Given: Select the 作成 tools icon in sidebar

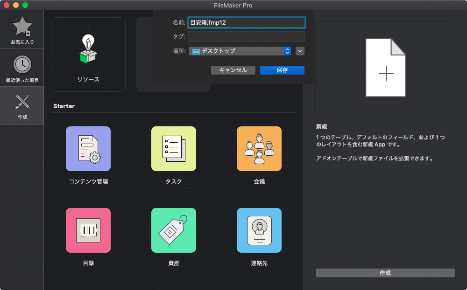Looking at the screenshot, I should pyautogui.click(x=21, y=103).
